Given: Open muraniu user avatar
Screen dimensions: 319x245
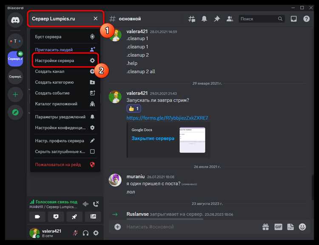Looking at the screenshot, I should coord(115,180).
